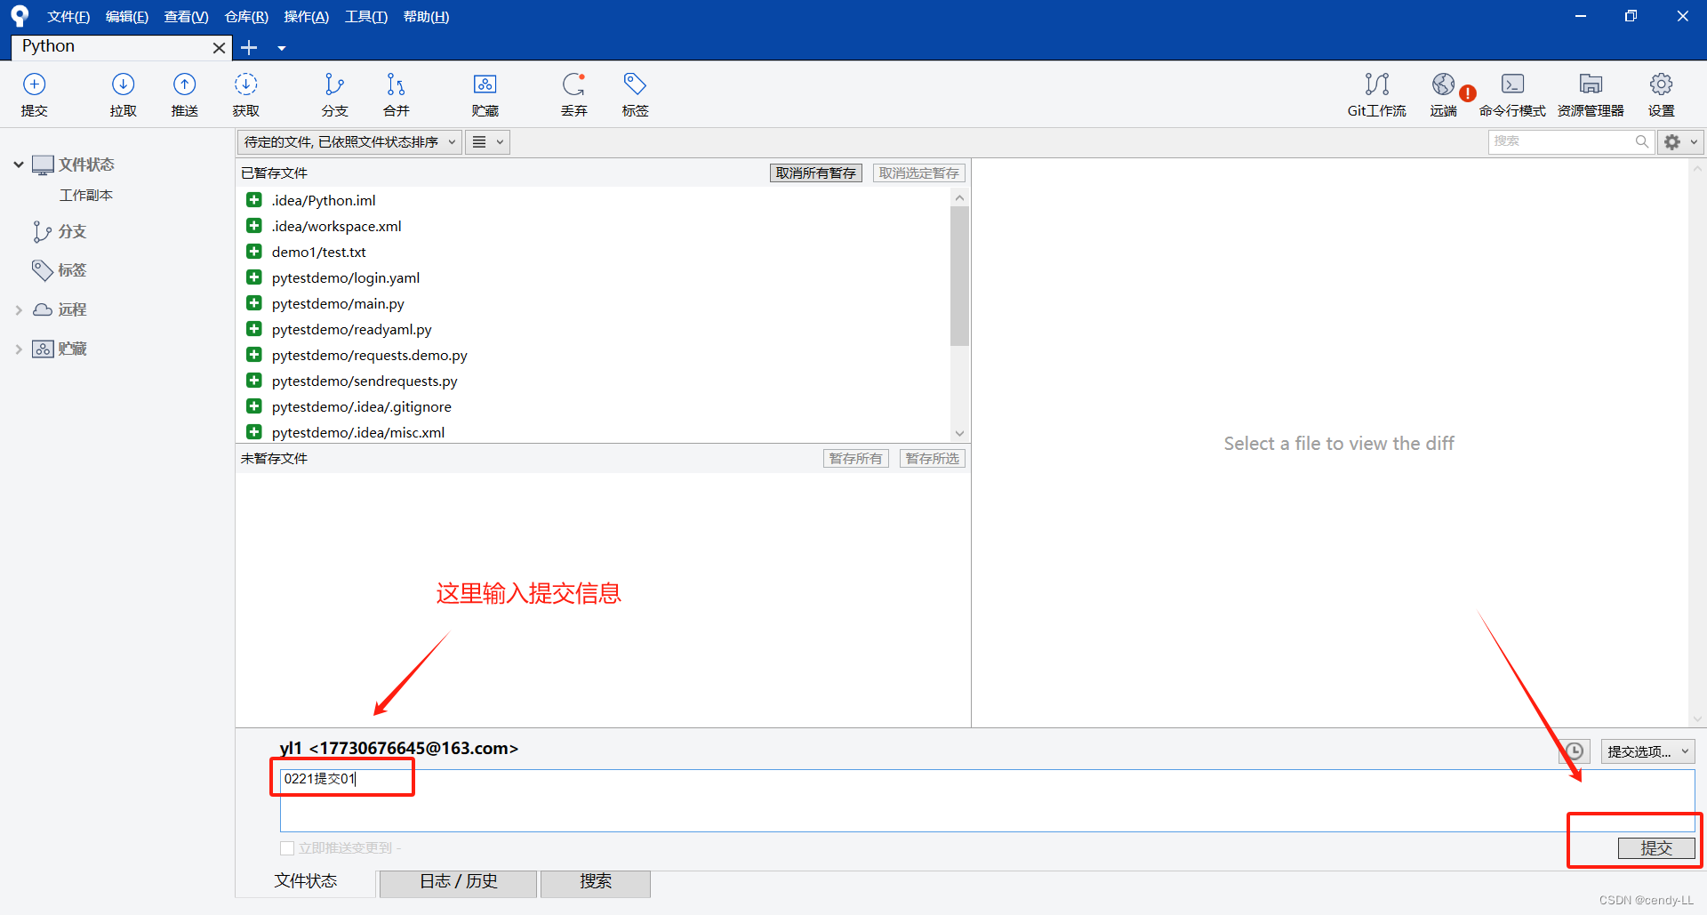Click the commit history clock icon
The width and height of the screenshot is (1707, 915).
(1574, 751)
